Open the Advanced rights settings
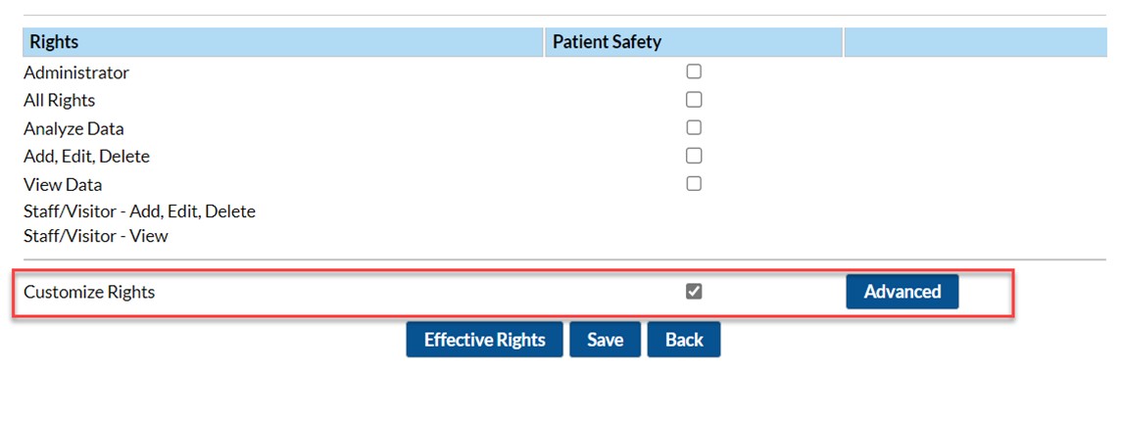Viewport: 1123px width, 421px height. [902, 292]
